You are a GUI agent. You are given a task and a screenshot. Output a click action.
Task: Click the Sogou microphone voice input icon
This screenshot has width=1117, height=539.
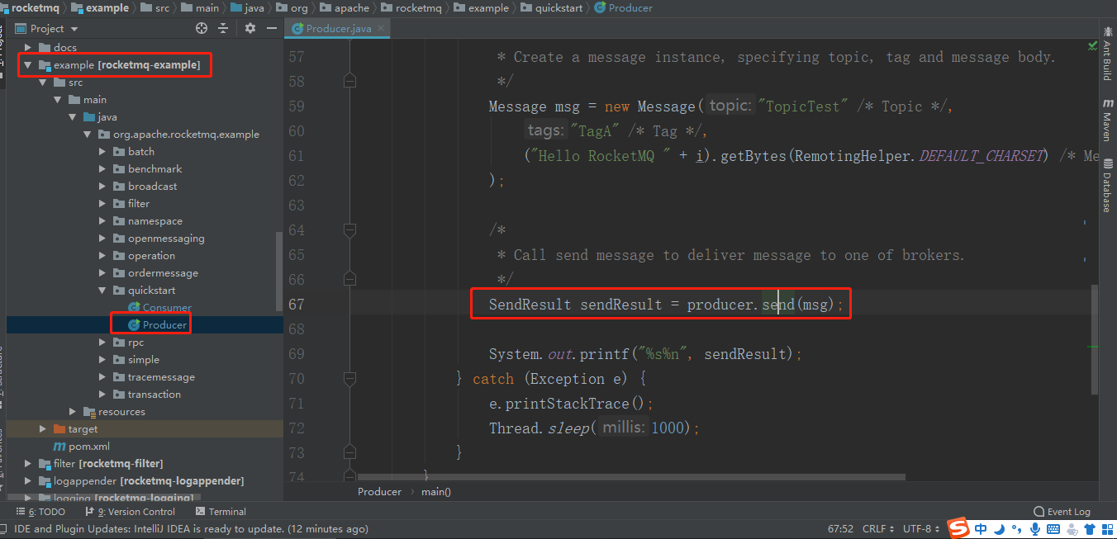coord(1035,529)
